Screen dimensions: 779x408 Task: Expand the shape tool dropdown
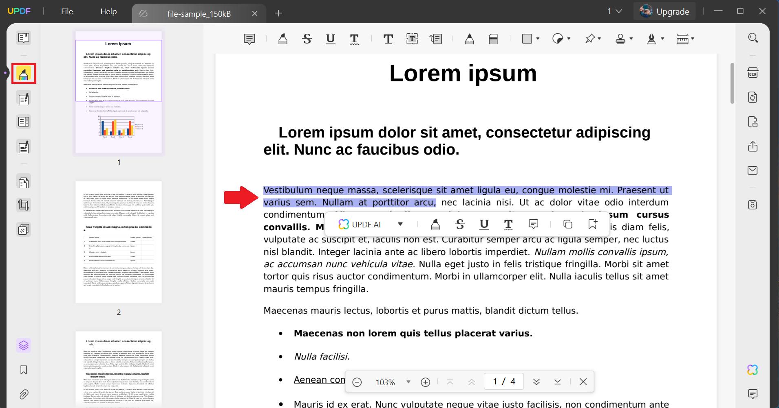pos(537,39)
